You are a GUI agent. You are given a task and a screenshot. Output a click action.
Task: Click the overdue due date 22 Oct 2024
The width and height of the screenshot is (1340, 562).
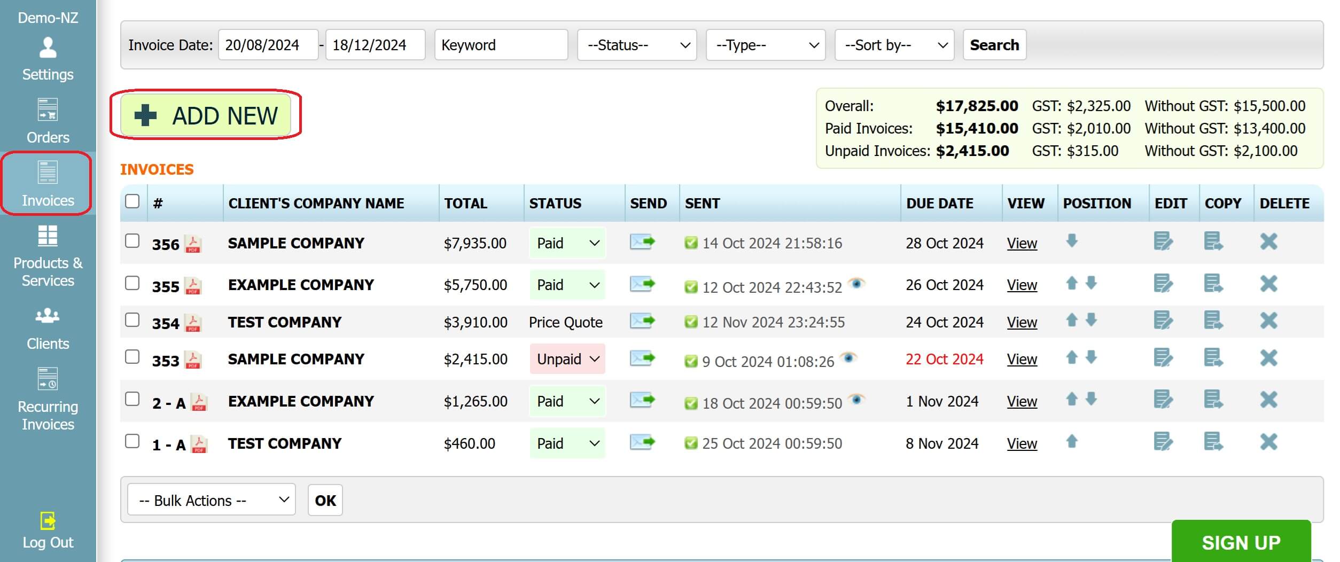point(944,359)
